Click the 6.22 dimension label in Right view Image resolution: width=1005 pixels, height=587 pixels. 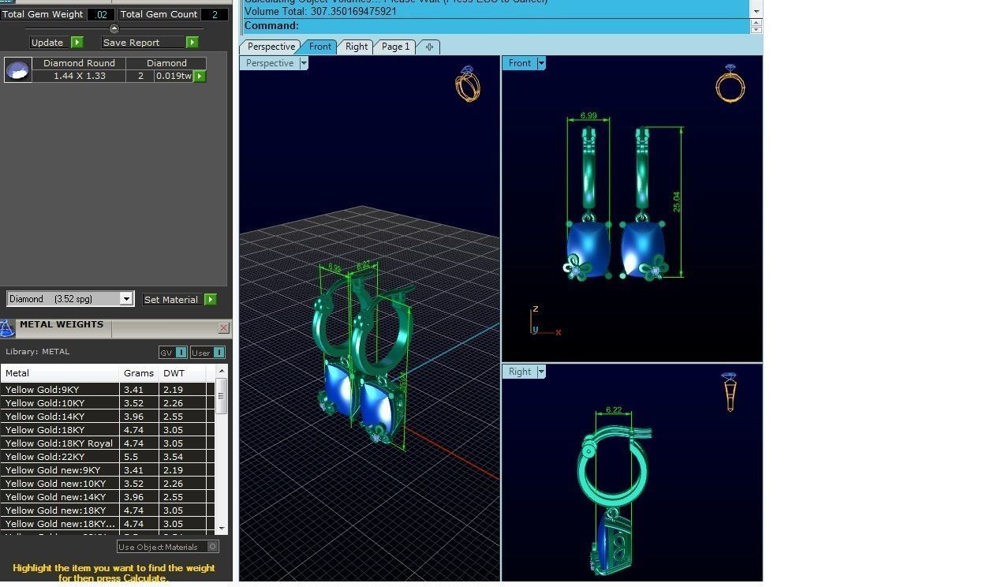click(614, 410)
